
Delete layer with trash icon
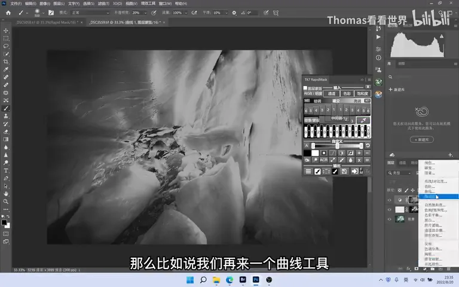(x=448, y=268)
